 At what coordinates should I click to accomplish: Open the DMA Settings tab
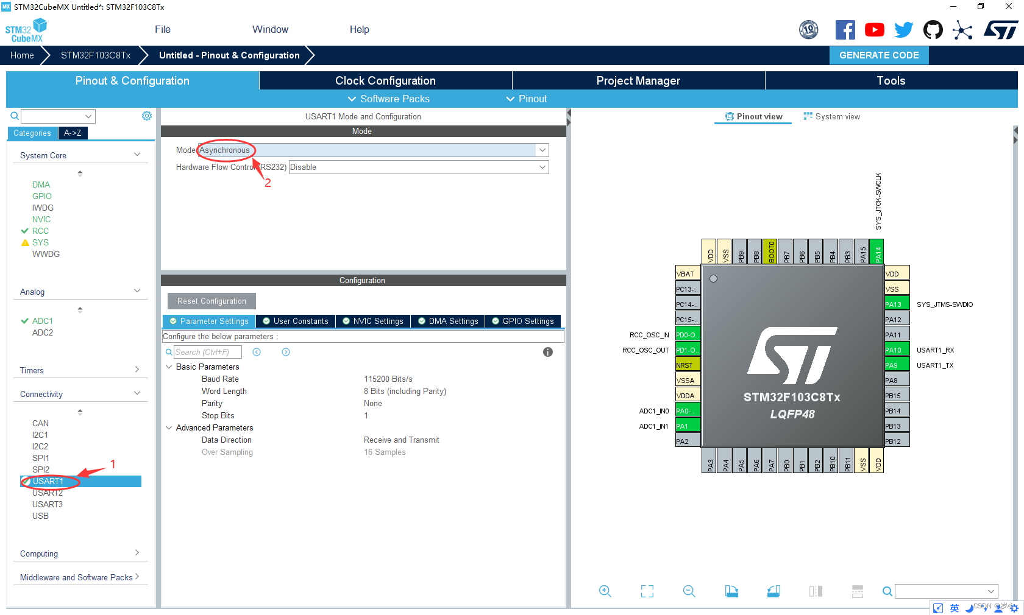coord(448,321)
